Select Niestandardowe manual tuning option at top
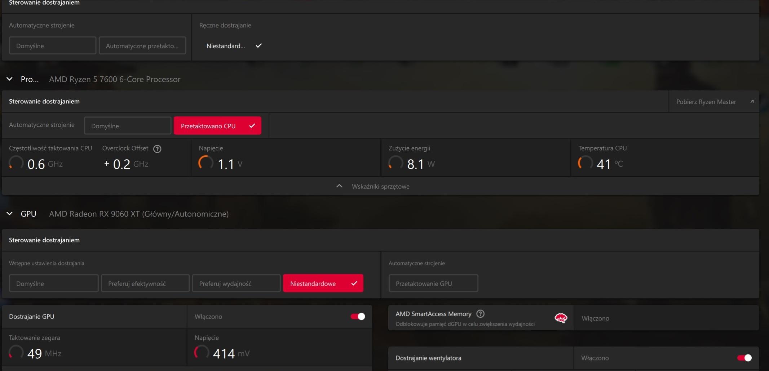The height and width of the screenshot is (371, 769). click(x=234, y=46)
